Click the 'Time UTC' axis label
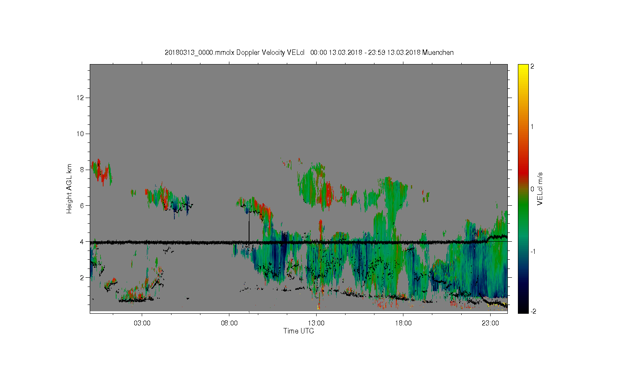Screen dimensions: 629x377 pyautogui.click(x=299, y=331)
